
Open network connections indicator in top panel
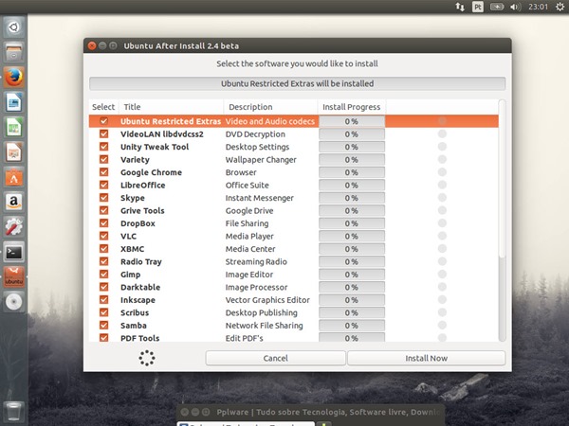pyautogui.click(x=460, y=7)
